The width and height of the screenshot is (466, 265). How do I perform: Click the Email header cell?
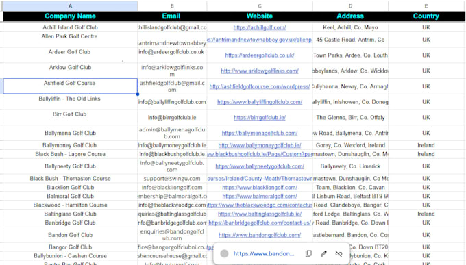[x=172, y=16]
